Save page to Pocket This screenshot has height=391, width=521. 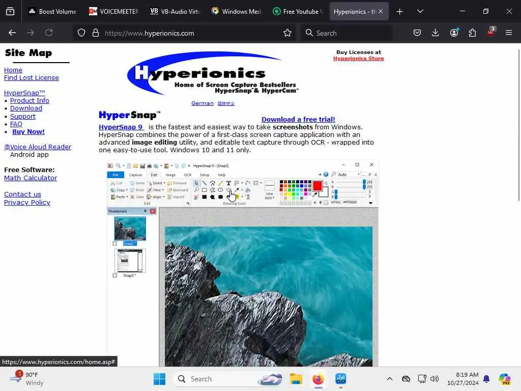click(x=417, y=33)
